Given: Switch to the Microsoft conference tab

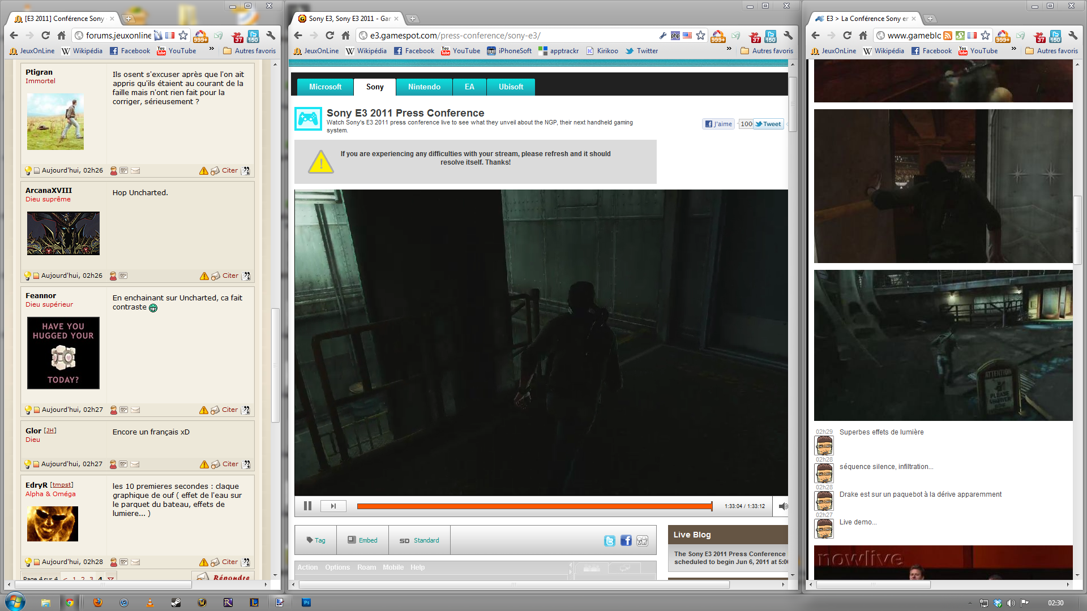Looking at the screenshot, I should coord(326,87).
